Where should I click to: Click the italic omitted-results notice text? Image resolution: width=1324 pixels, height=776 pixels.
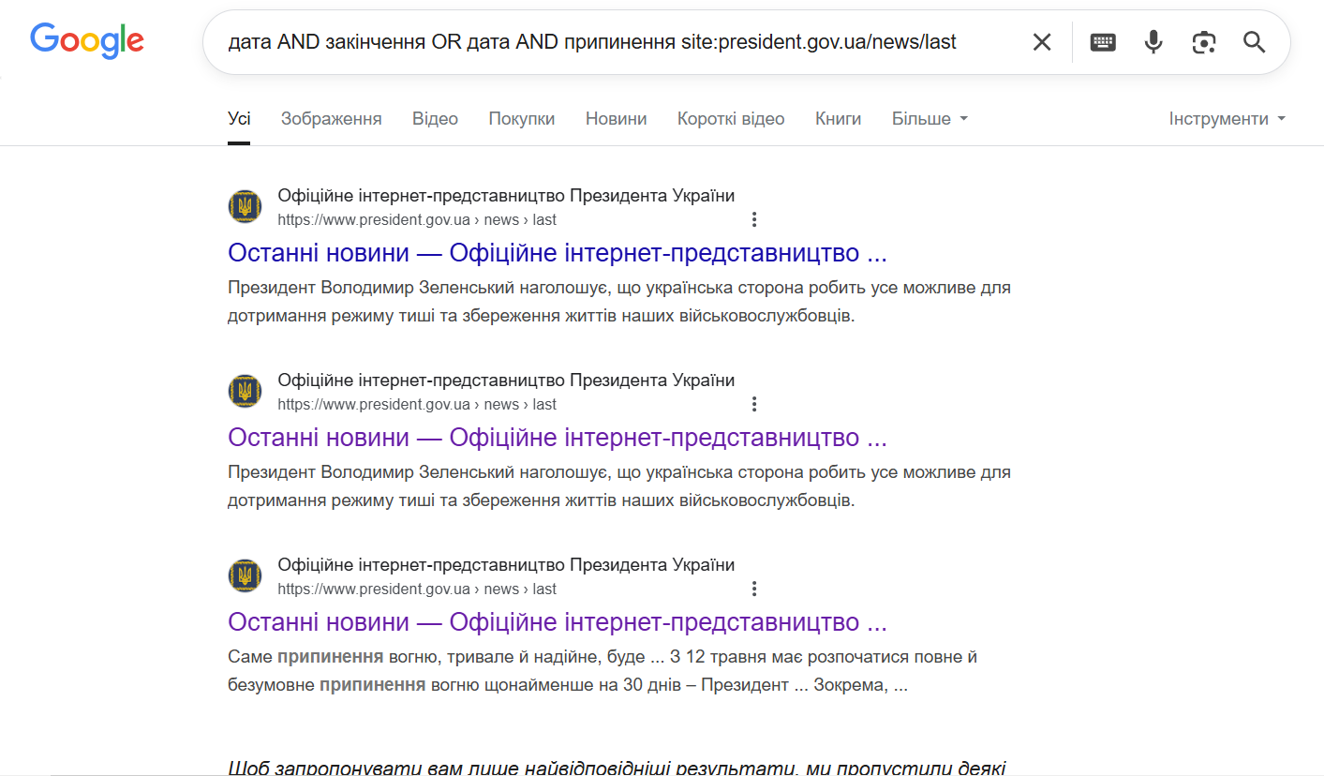(617, 769)
